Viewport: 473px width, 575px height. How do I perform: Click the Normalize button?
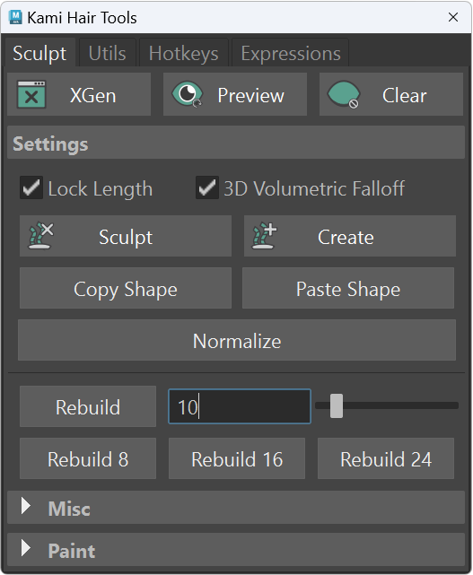coord(237,340)
